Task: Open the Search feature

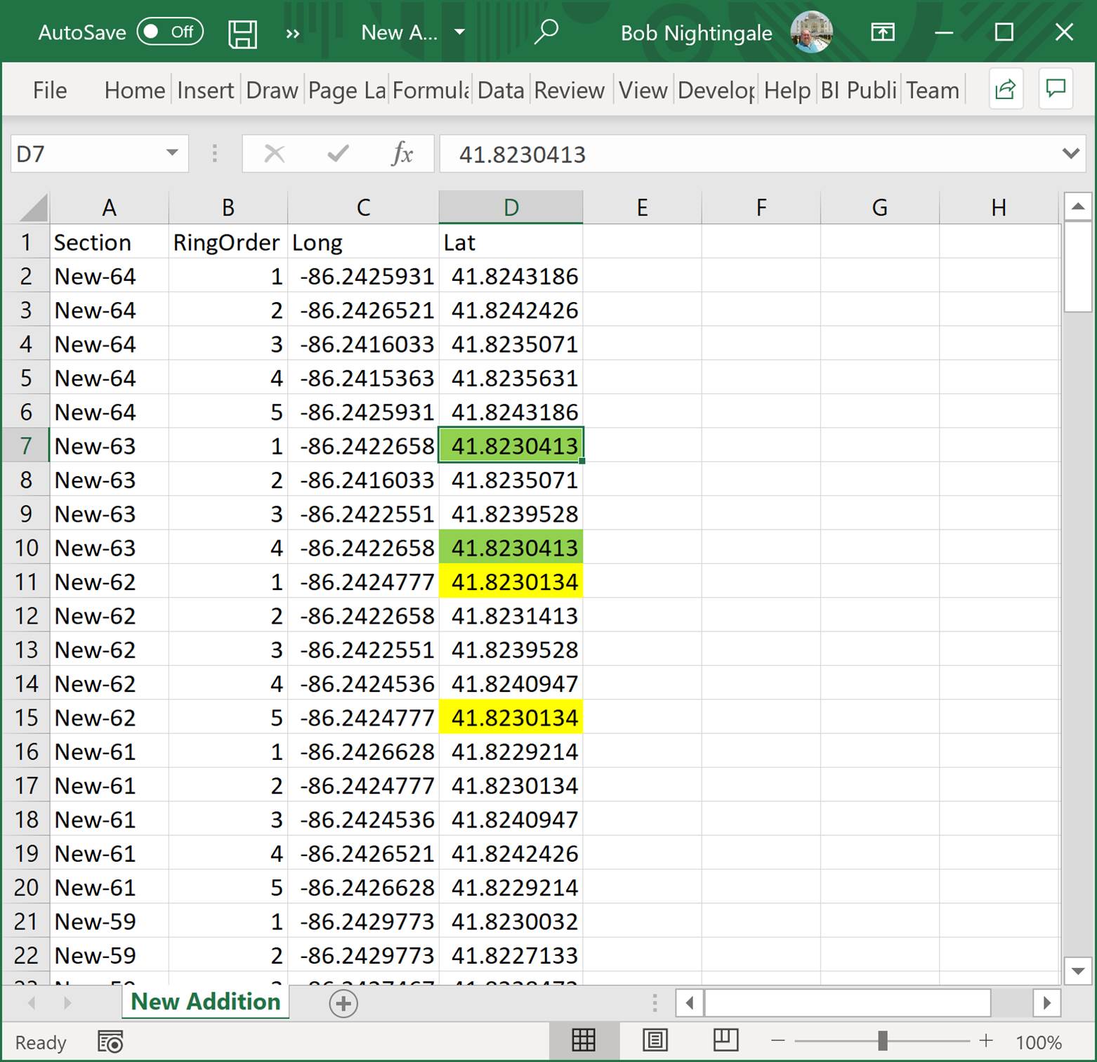Action: [x=546, y=32]
